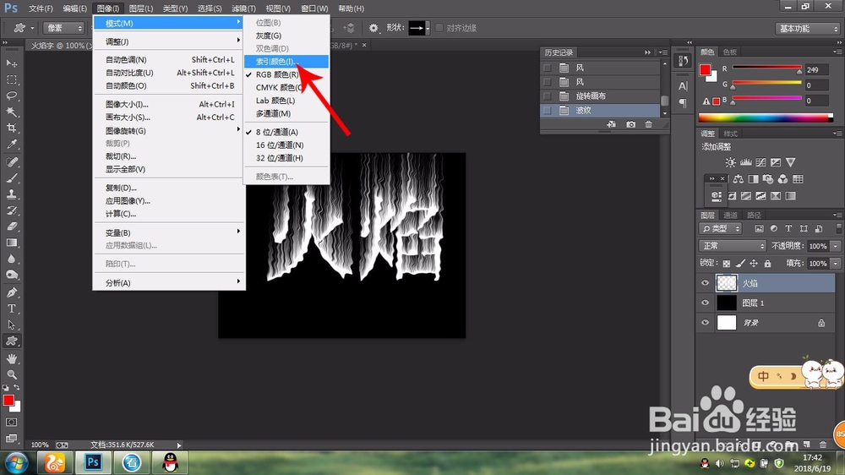
Task: Toggle history brush source for 波纹
Action: [x=548, y=111]
